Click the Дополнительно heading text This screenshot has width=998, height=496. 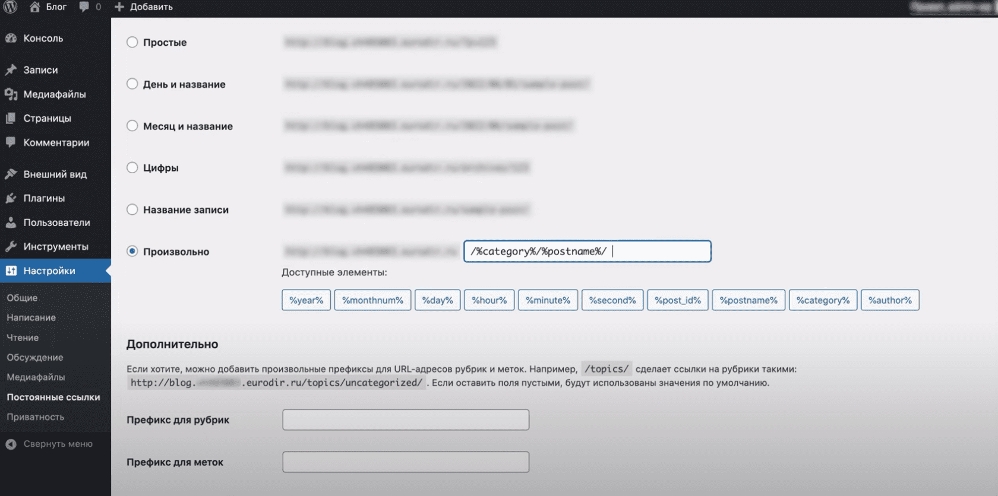coord(172,344)
